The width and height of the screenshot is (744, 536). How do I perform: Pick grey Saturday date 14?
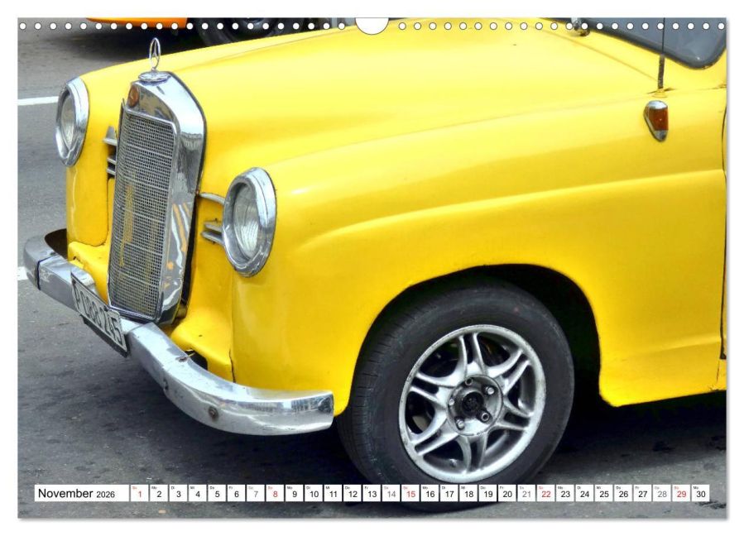coord(391,494)
